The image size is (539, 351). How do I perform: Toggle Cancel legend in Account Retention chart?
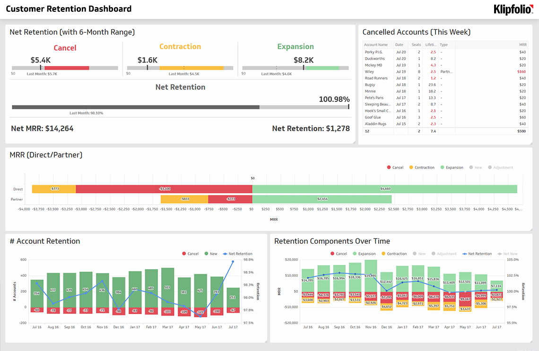pos(190,254)
